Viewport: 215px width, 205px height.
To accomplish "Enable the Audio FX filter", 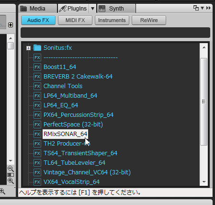I will point(38,20).
